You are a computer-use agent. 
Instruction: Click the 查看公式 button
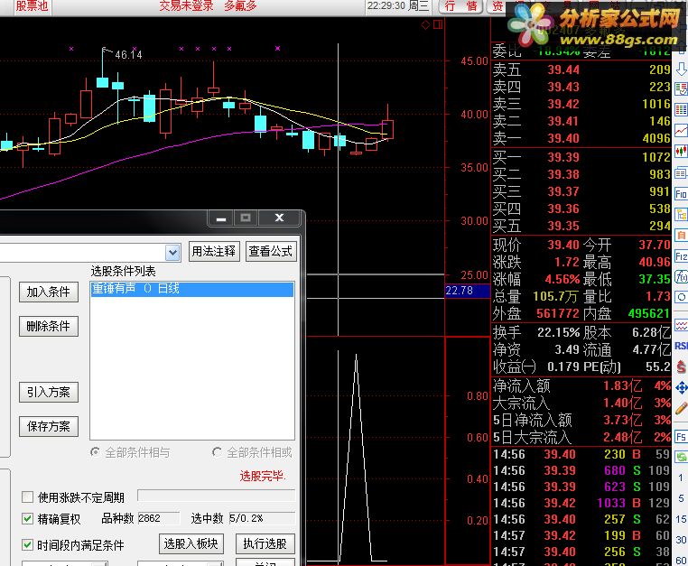tap(271, 252)
